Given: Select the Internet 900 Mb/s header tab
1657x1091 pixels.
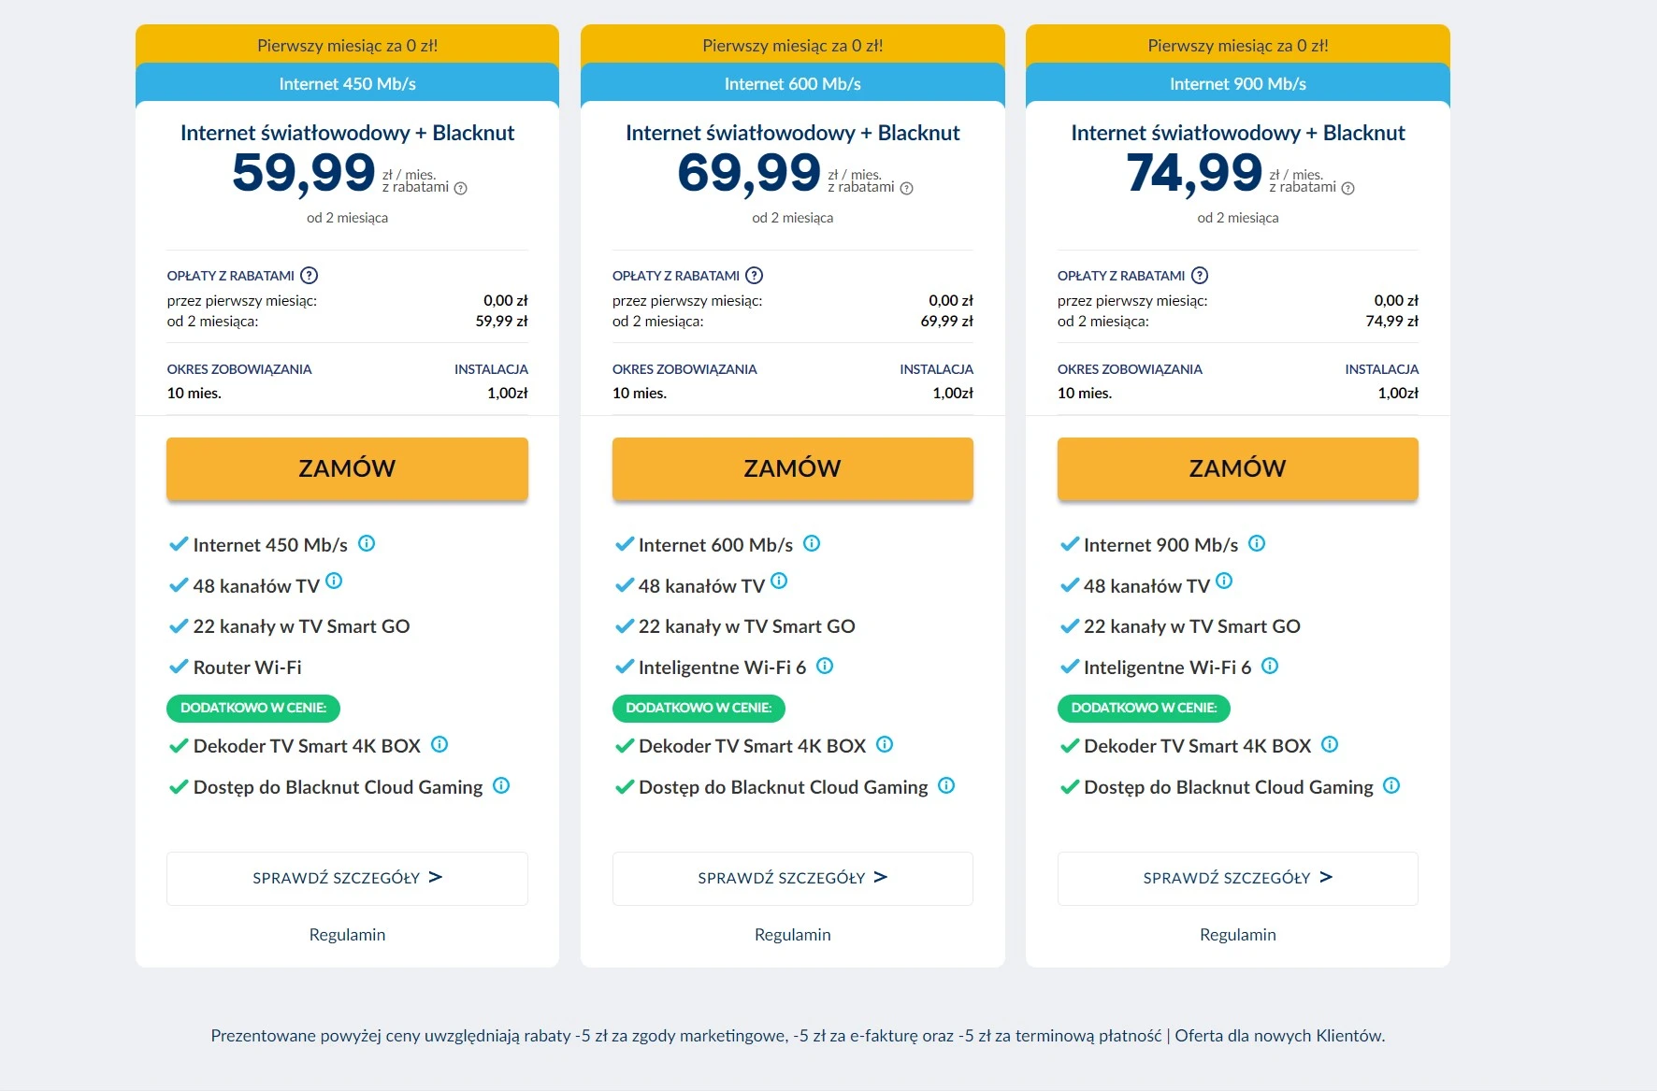Looking at the screenshot, I should 1237,83.
